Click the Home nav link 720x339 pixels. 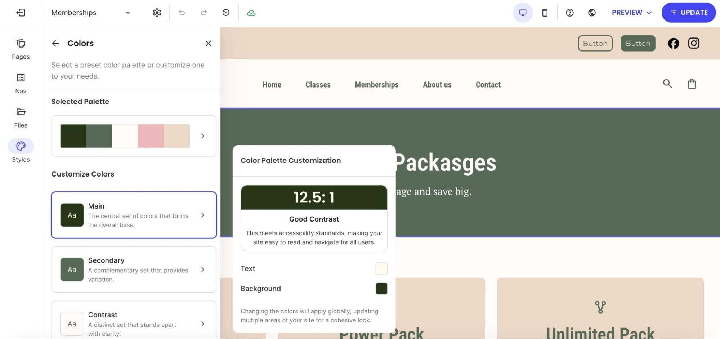pyautogui.click(x=272, y=85)
